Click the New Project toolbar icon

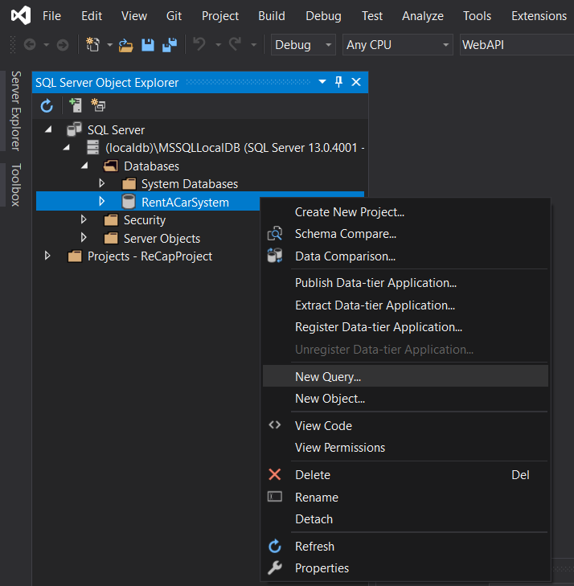(x=92, y=45)
